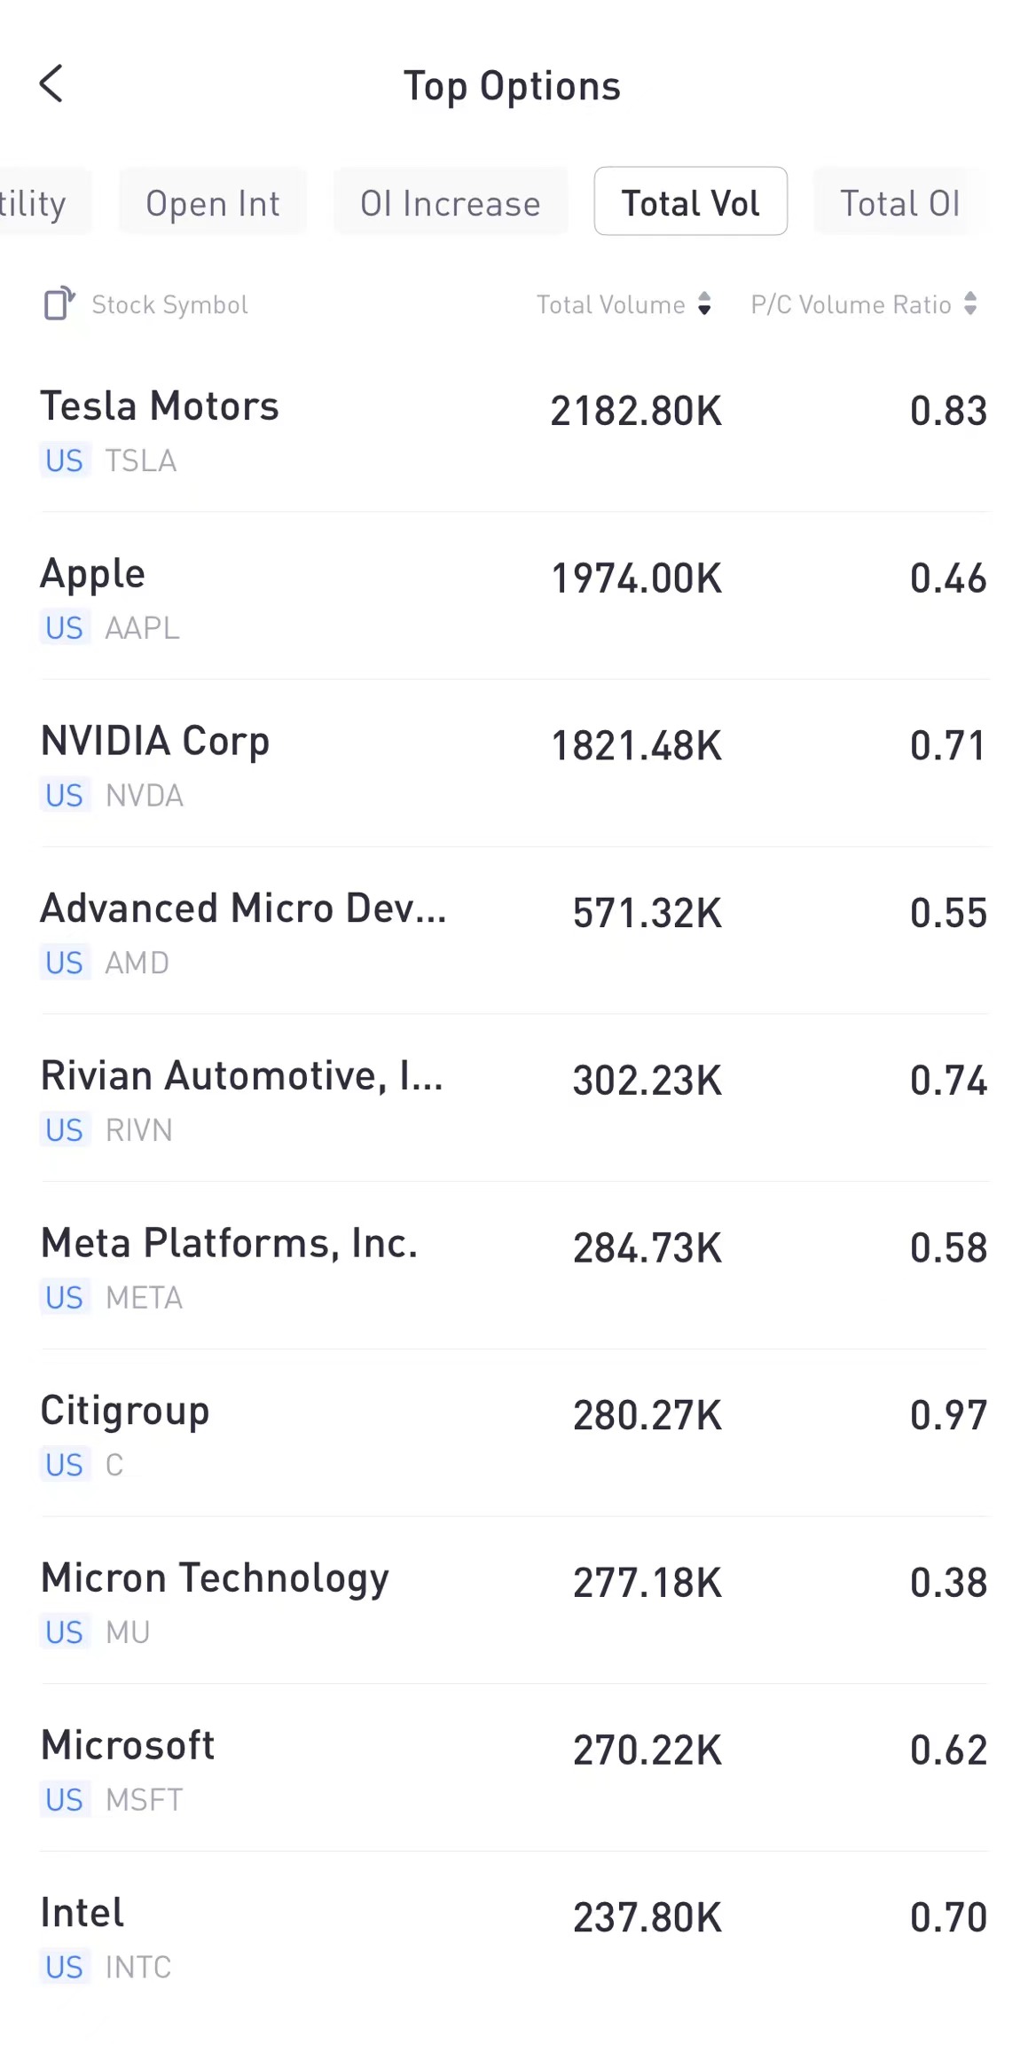Viewport: 1028px width, 2045px height.
Task: Open the Total OI tab
Action: click(899, 203)
